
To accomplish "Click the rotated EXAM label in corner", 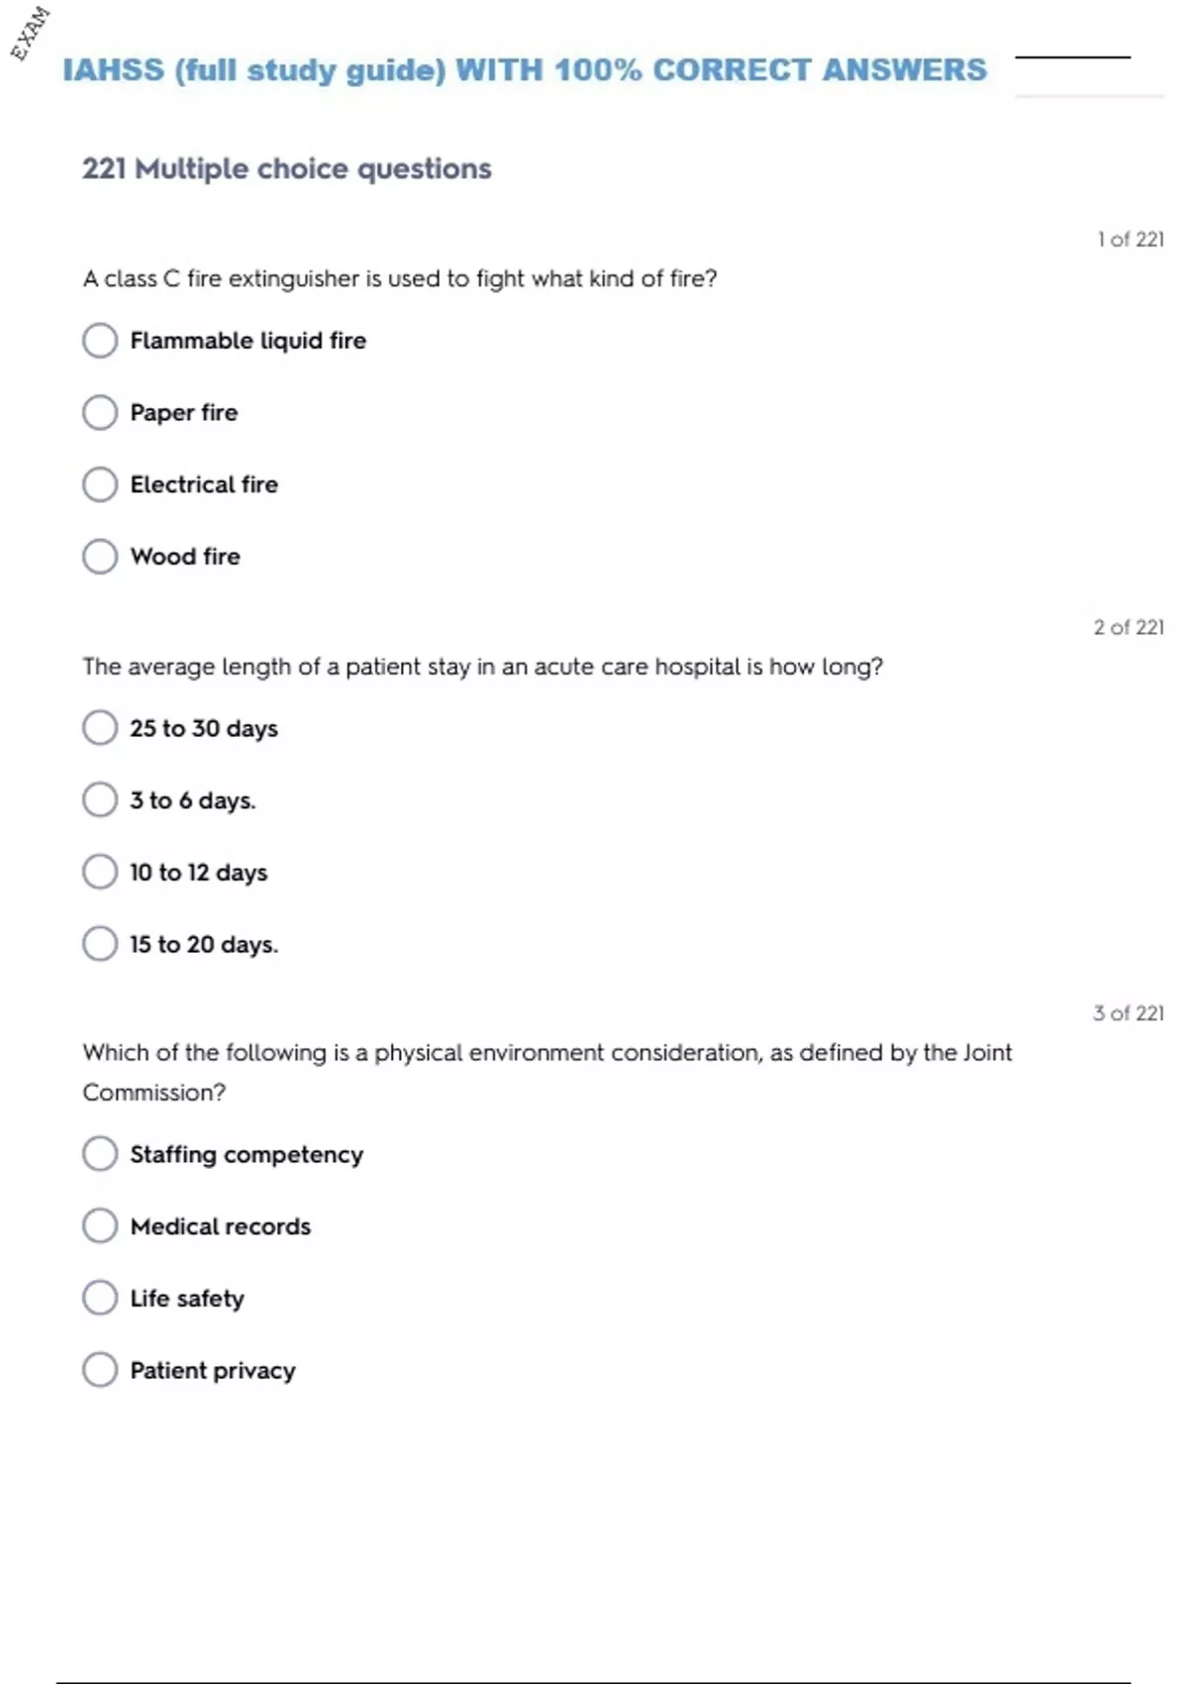I will coord(31,34).
